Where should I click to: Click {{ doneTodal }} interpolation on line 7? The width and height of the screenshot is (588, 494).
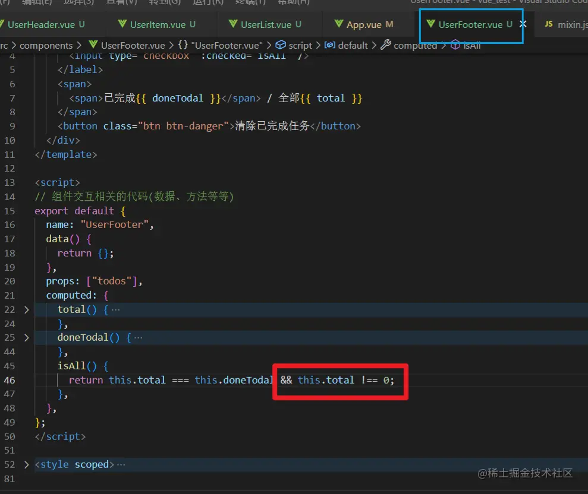click(178, 98)
